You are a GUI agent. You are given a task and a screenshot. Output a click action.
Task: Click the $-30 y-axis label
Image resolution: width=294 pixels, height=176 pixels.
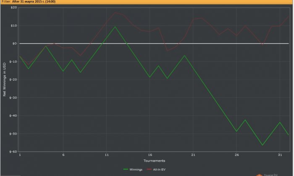[13, 97]
